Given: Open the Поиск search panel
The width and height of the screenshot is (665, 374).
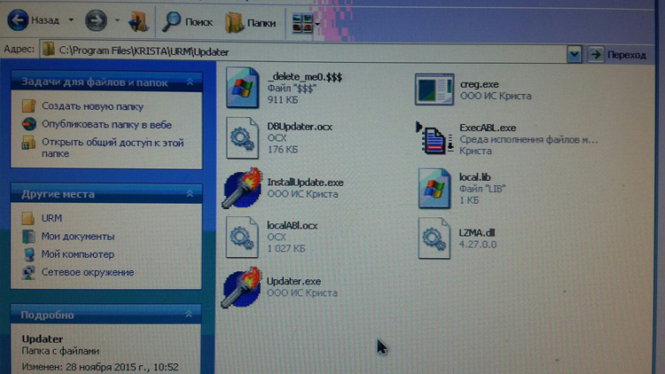Looking at the screenshot, I should click(187, 19).
